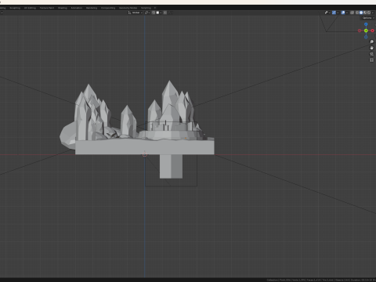Expand the overlays options dropdown arrow
This screenshot has height=282, width=376.
click(x=347, y=13)
